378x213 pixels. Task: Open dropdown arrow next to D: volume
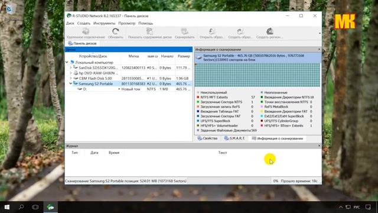coord(119,89)
